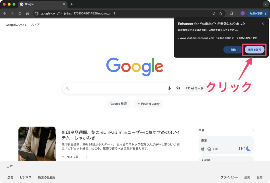View site information icon in address bar
Screen dimensions: 270x183
pyautogui.click(x=37, y=13)
